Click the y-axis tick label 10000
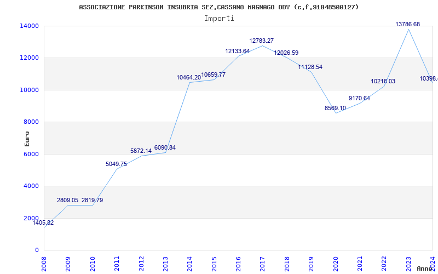The height and width of the screenshot is (274, 438). [x=29, y=90]
